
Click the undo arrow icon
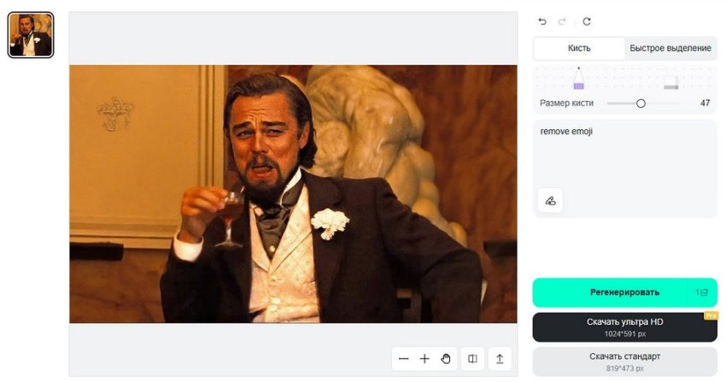tap(542, 21)
